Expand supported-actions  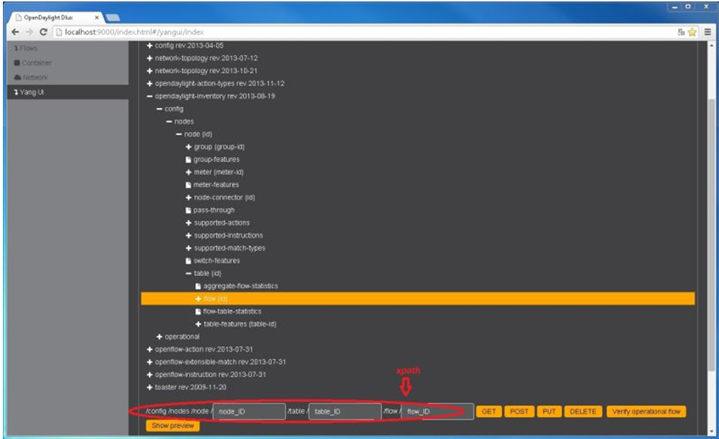[189, 223]
